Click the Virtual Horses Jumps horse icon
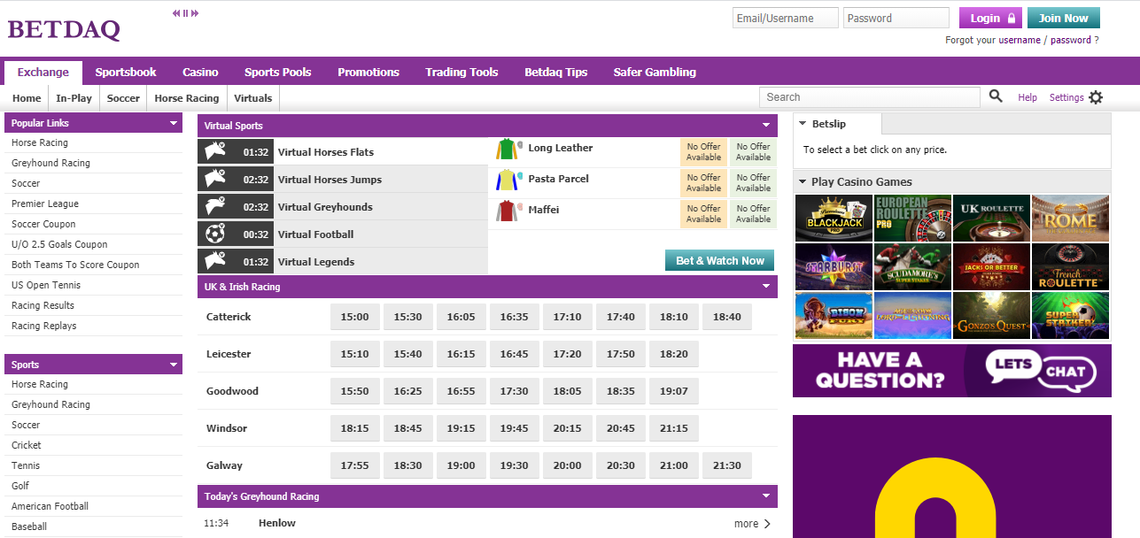 [216, 180]
